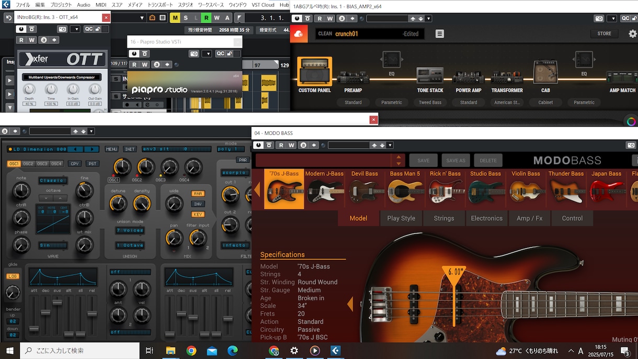This screenshot has height=359, width=638.
Task: Enable the ANA button in synth MIX section
Action: click(198, 194)
